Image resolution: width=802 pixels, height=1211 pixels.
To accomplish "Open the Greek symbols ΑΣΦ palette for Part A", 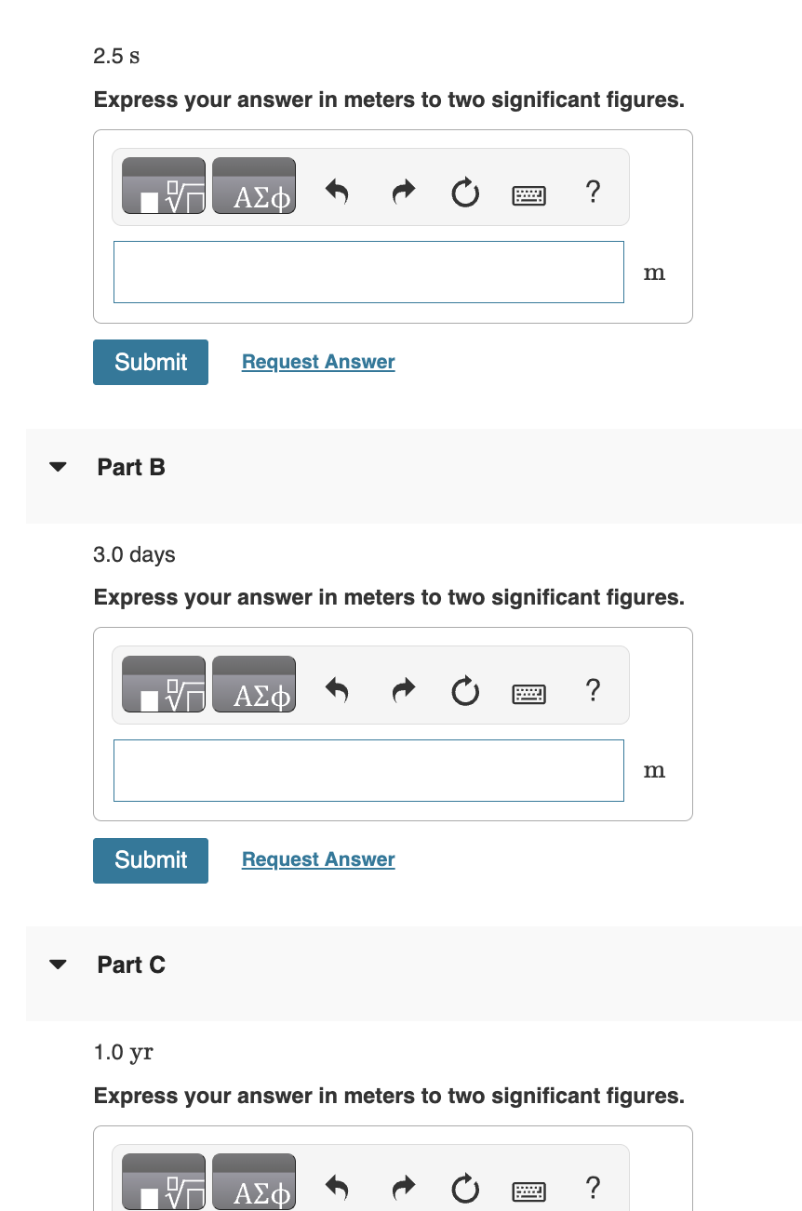I will click(254, 189).
